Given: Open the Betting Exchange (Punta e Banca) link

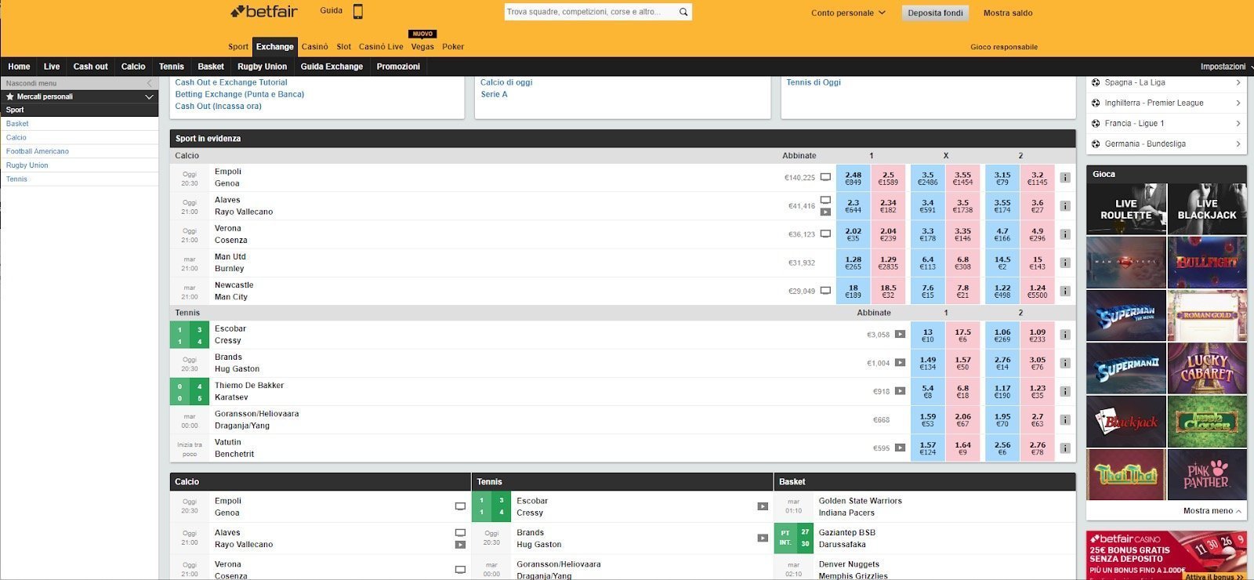Looking at the screenshot, I should (239, 94).
